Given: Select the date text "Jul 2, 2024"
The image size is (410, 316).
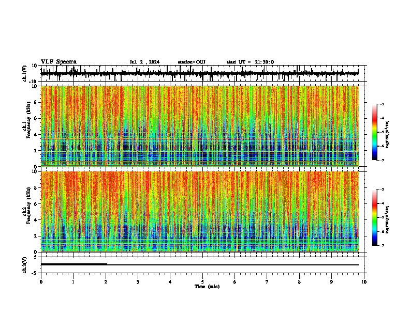Looking at the screenshot, I should pyautogui.click(x=144, y=62).
